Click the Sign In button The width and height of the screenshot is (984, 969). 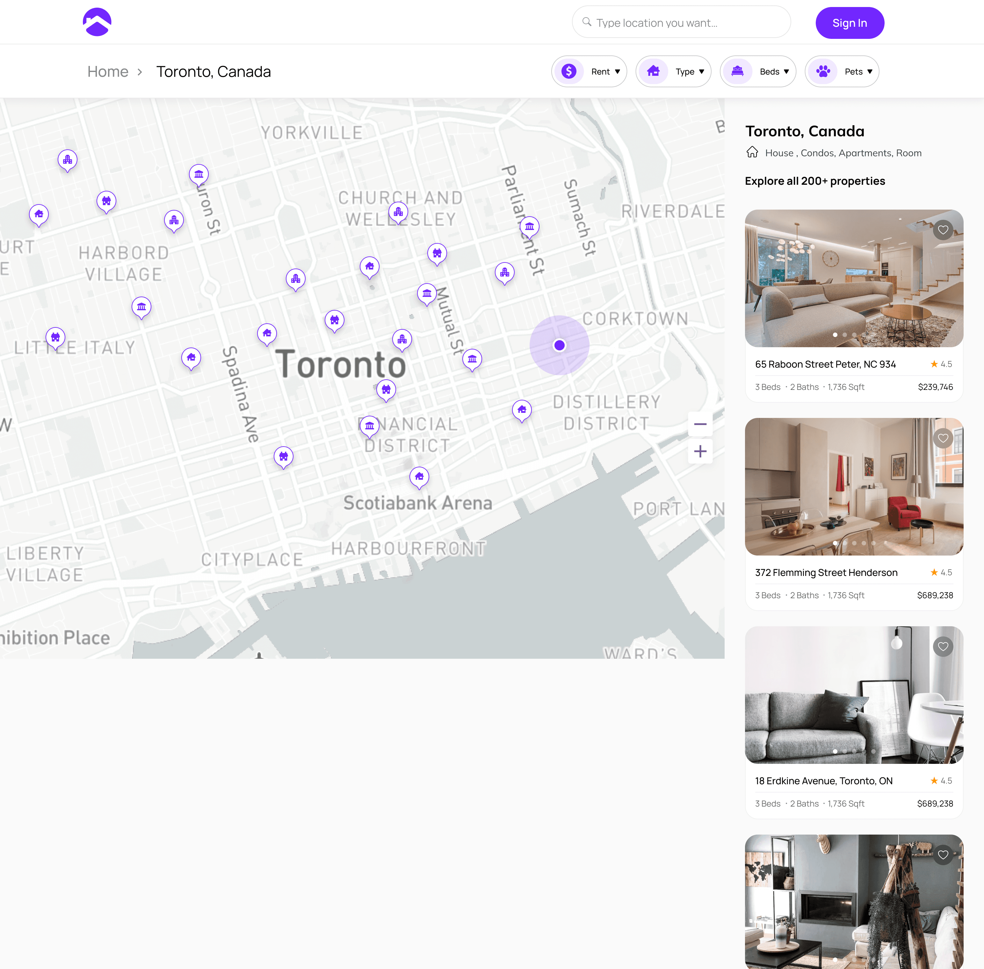[x=850, y=23]
